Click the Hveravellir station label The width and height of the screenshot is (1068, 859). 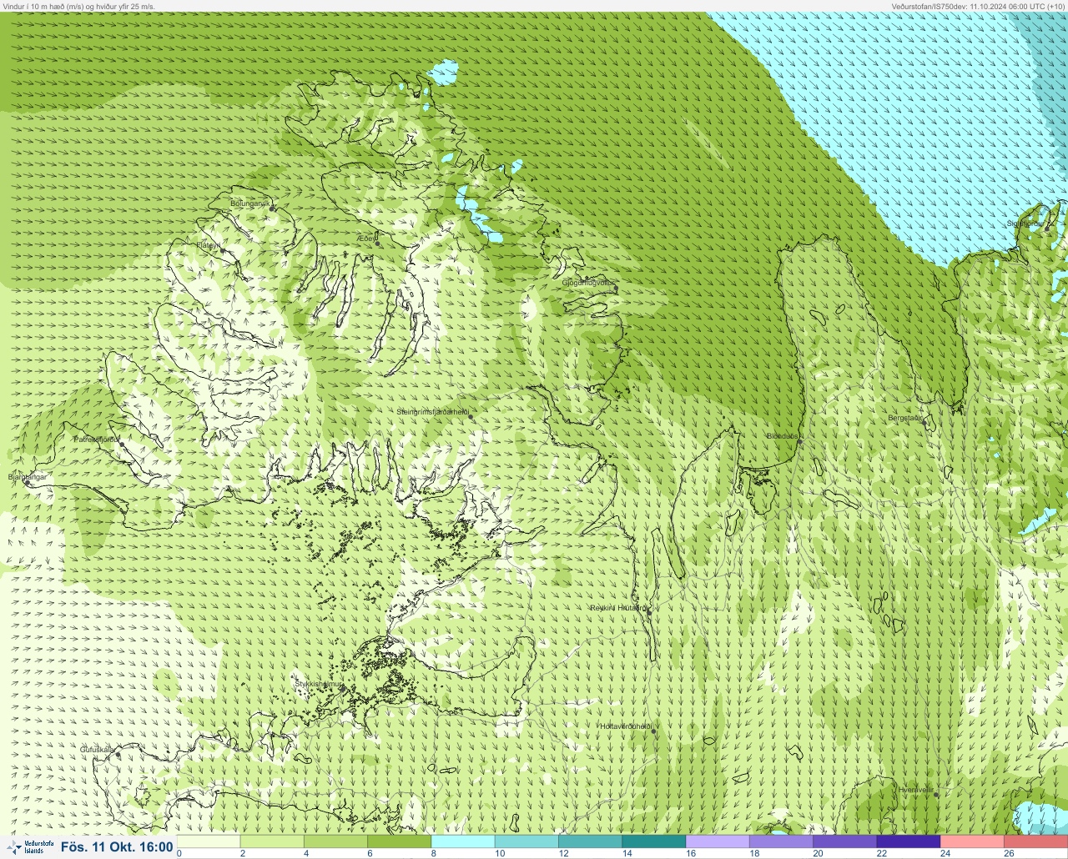pyautogui.click(x=914, y=789)
